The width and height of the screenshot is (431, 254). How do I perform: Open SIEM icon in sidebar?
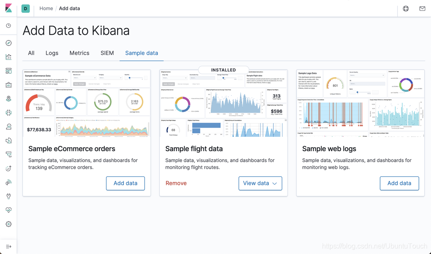point(9,182)
